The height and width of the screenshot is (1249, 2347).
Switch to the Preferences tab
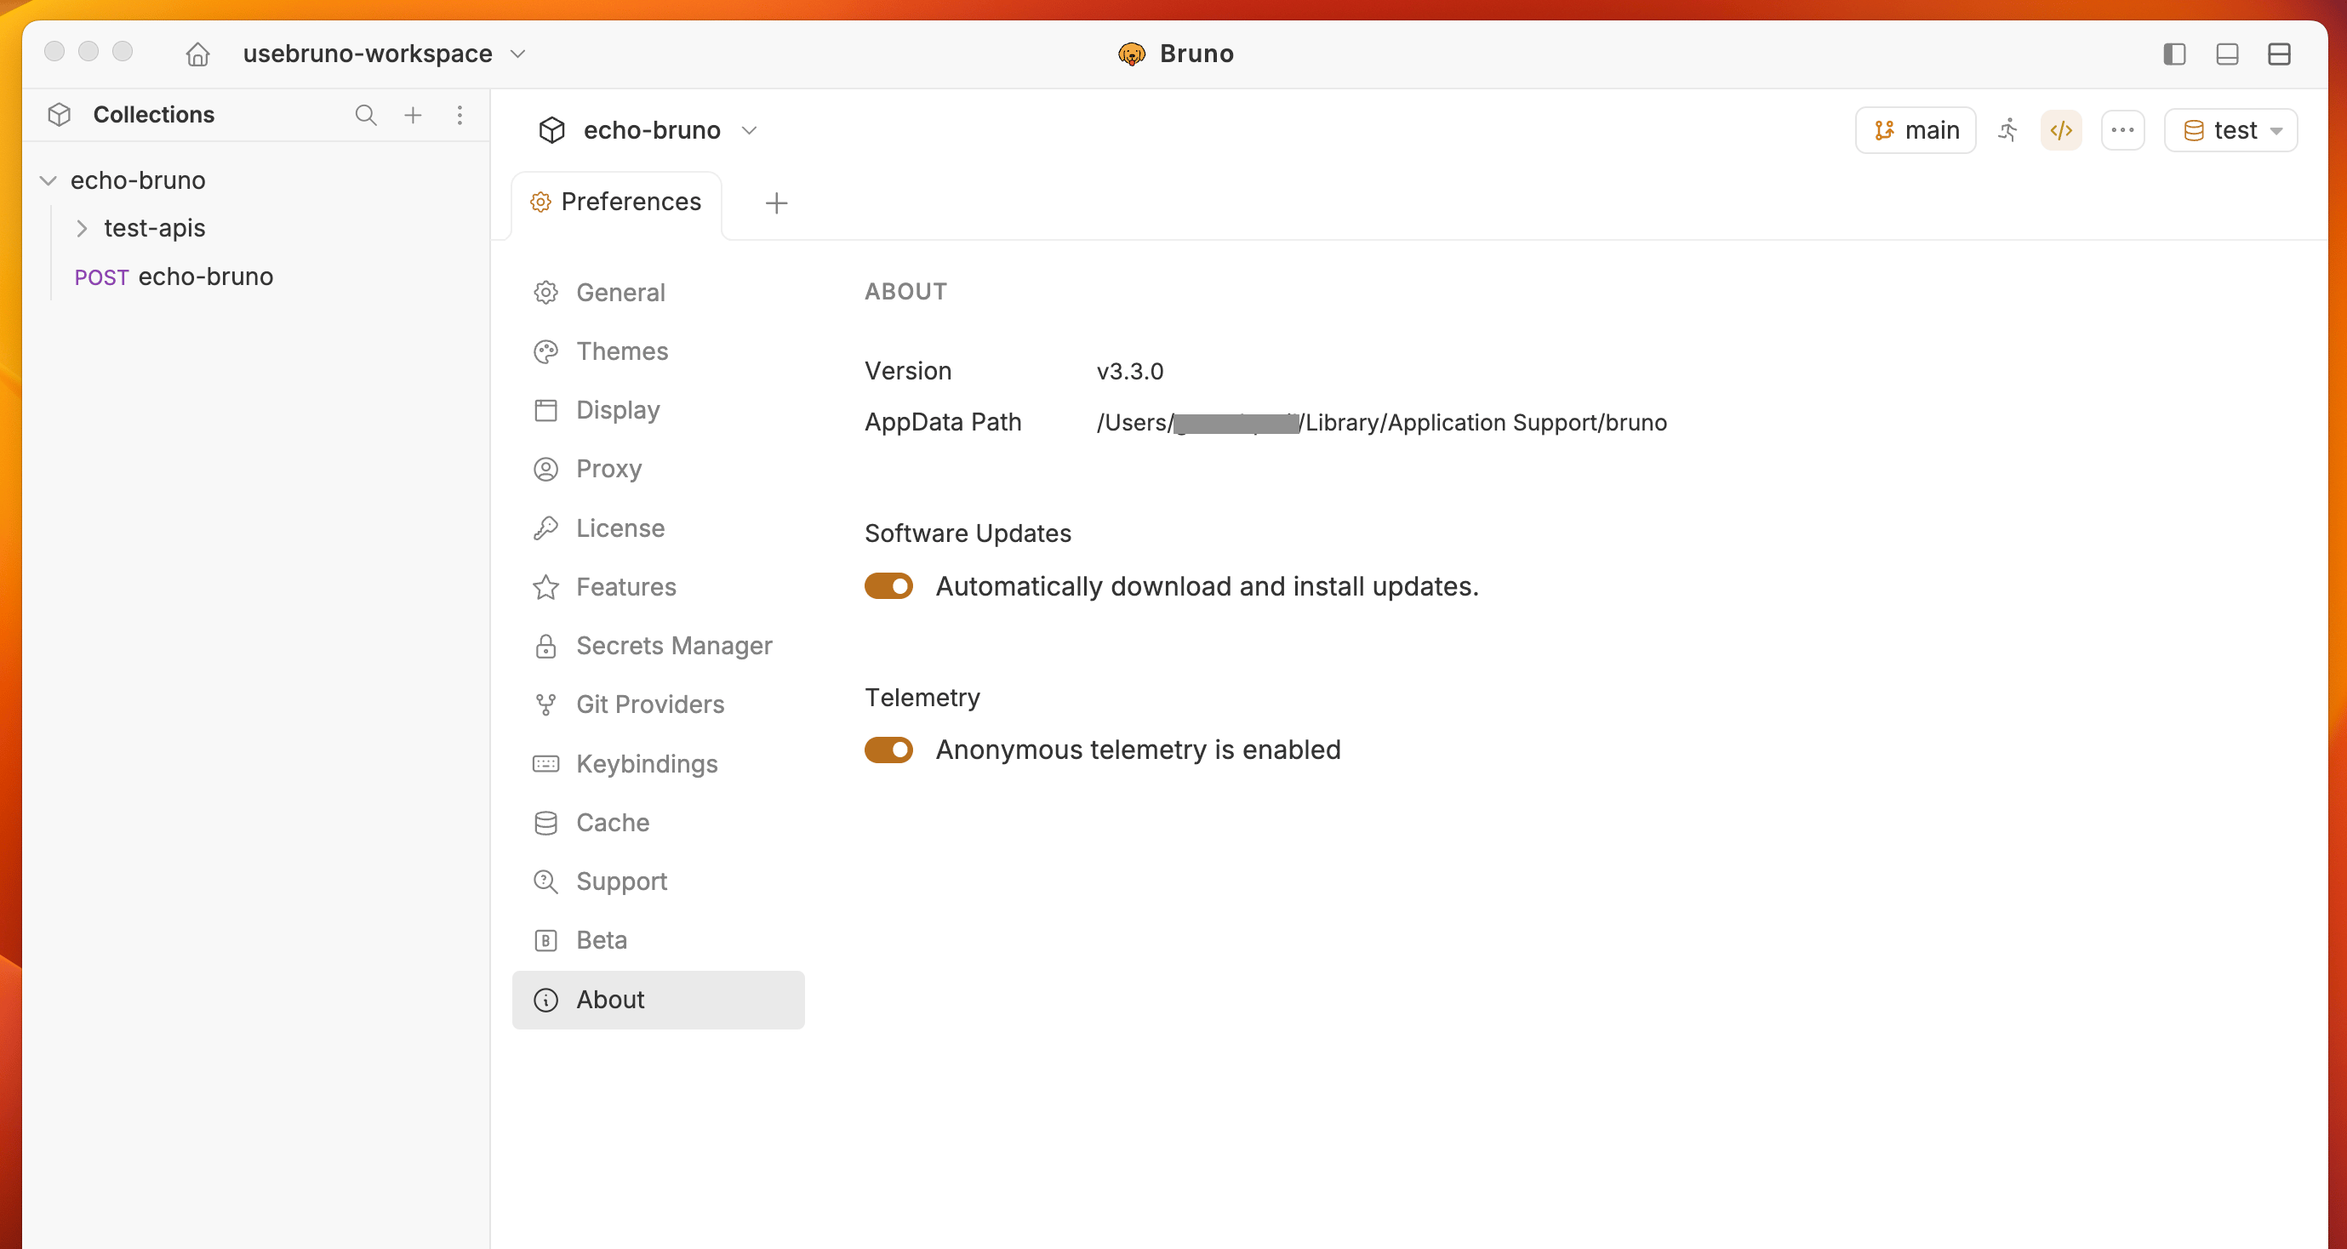click(617, 202)
